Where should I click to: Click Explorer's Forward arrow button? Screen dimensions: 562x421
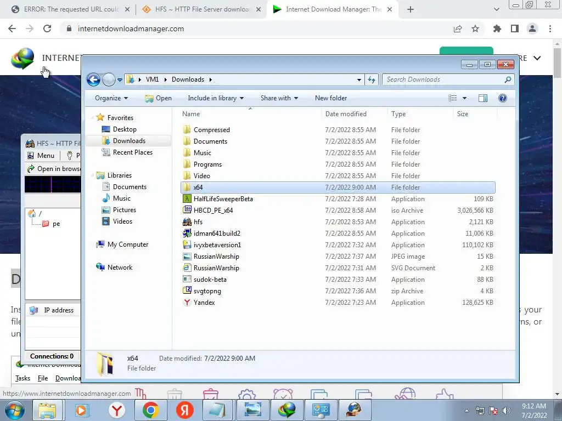pyautogui.click(x=109, y=79)
